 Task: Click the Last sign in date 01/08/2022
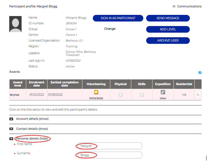coord(73,61)
